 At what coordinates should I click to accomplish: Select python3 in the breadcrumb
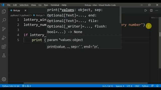[25, 15]
